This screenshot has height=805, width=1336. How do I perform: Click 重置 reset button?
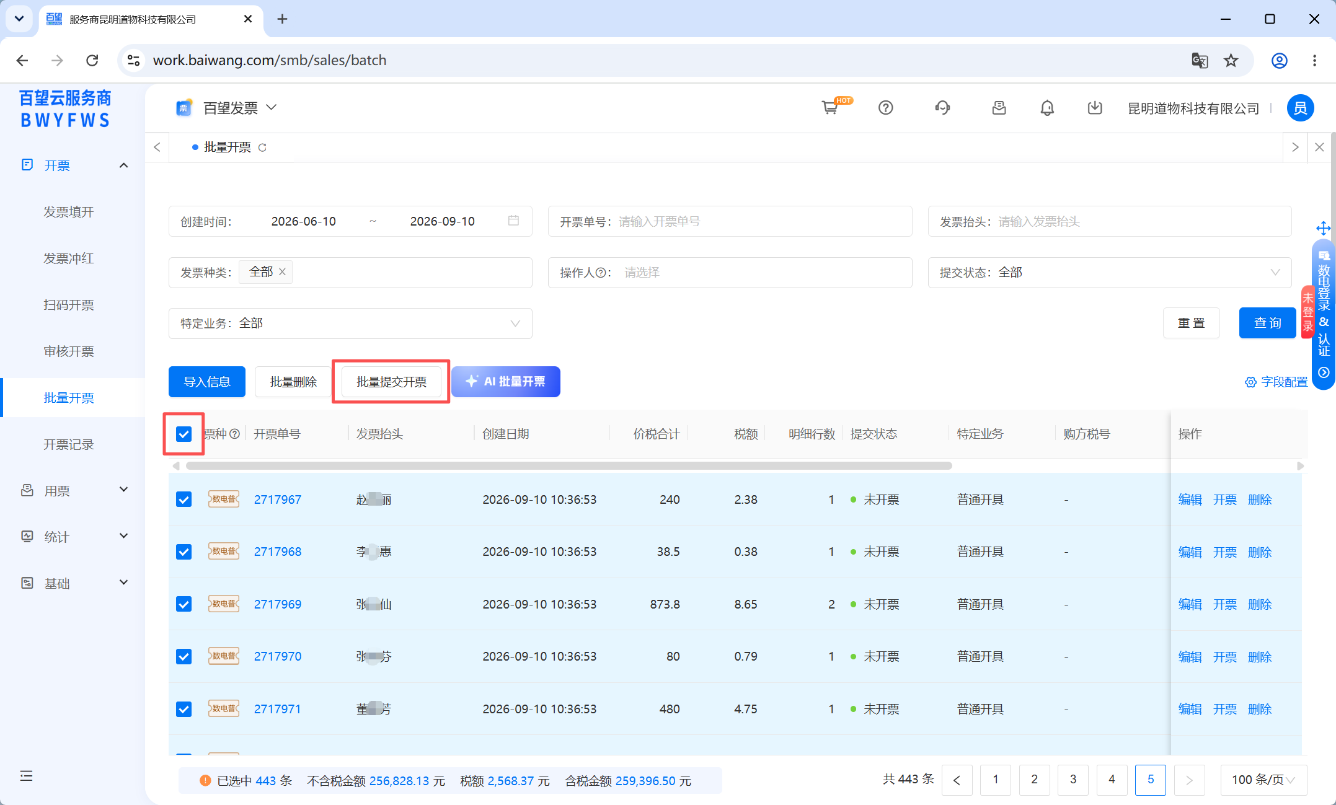[x=1192, y=323]
